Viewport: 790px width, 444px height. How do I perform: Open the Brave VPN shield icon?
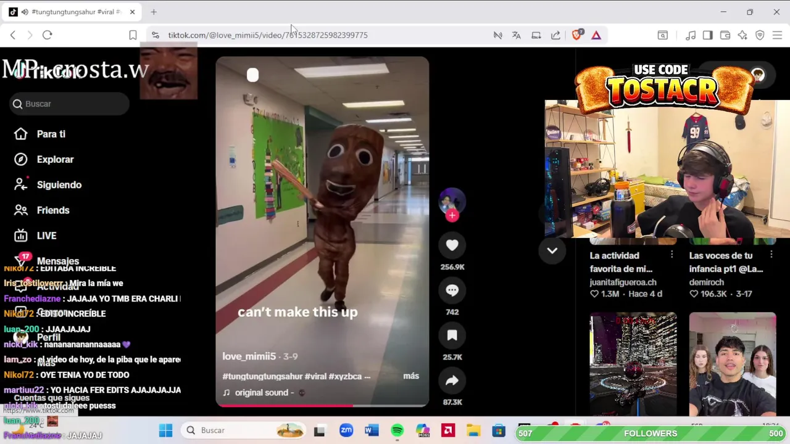[760, 35]
